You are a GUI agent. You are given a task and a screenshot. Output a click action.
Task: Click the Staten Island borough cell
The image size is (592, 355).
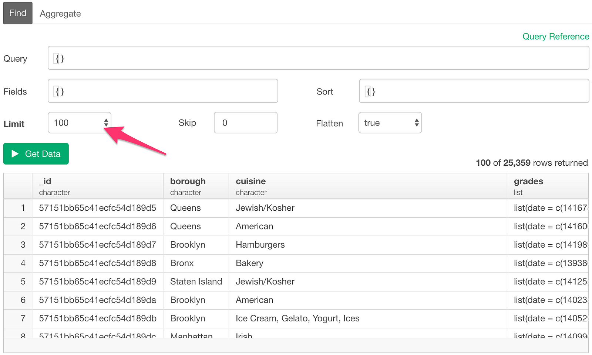pos(196,282)
